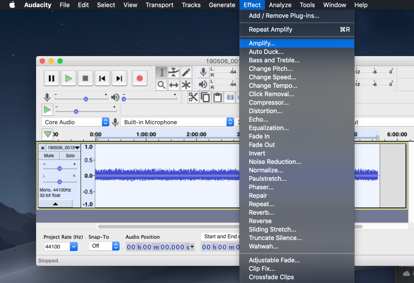Image resolution: width=414 pixels, height=283 pixels.
Task: Choose Normalize... effect
Action: pyautogui.click(x=297, y=170)
